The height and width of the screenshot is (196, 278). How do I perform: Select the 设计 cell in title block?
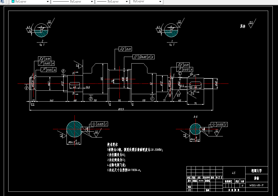(x=189, y=181)
